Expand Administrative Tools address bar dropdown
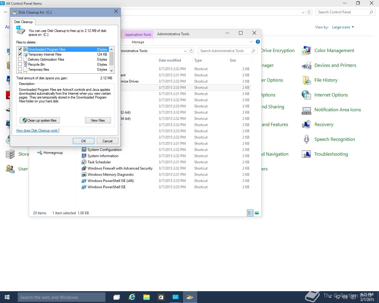Image resolution: width=379 pixels, height=303 pixels. tap(185, 51)
